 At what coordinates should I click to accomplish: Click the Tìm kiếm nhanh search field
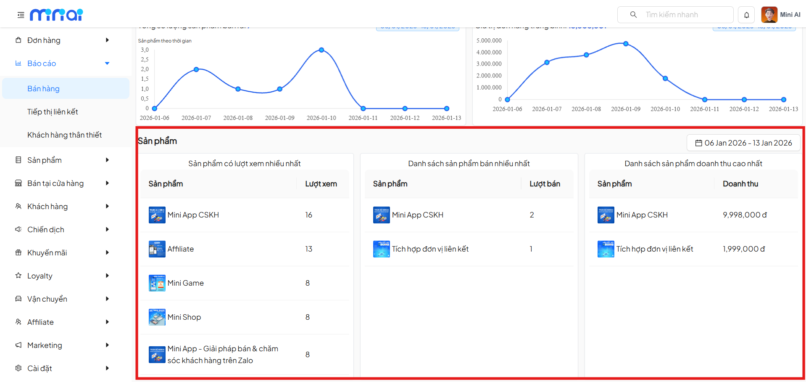point(685,15)
